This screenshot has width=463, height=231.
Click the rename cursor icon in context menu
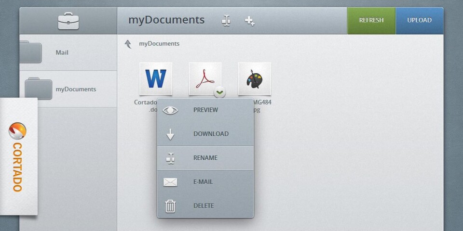170,158
